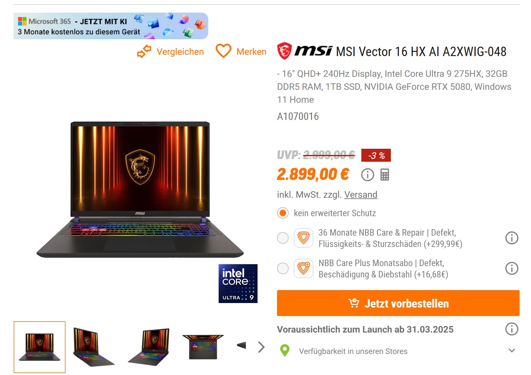Open the financing calculator icon
This screenshot has height=375, width=531.
(385, 175)
